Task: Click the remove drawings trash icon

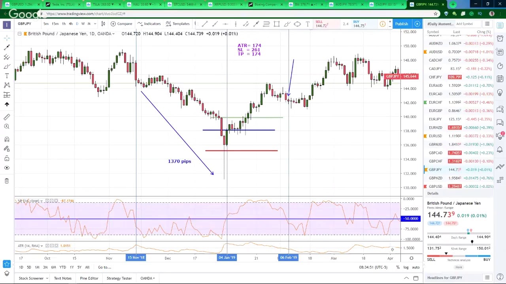Action: (7, 181)
